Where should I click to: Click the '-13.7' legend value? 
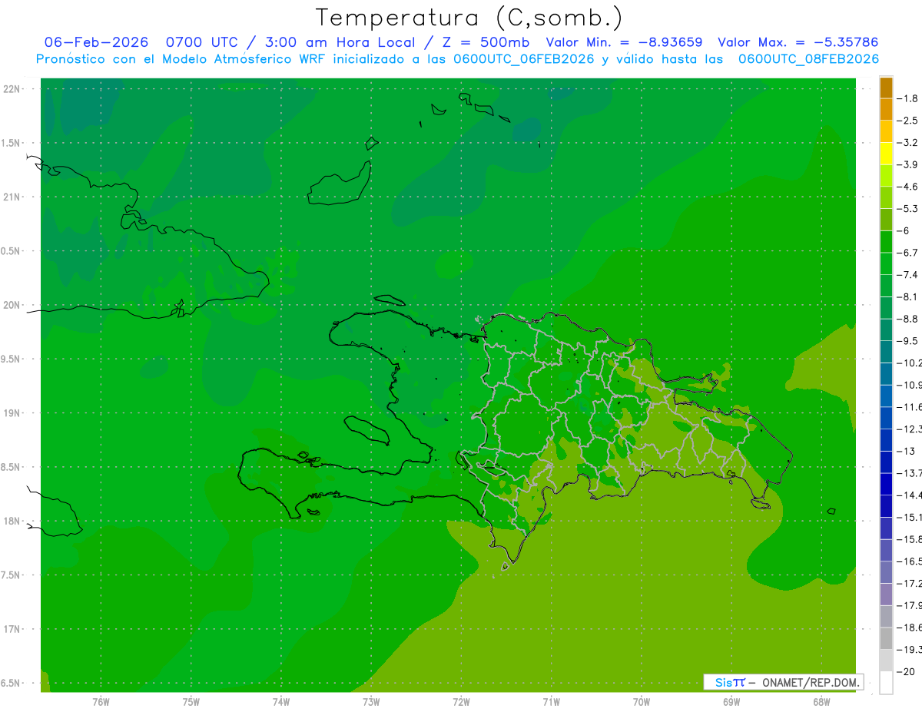click(910, 473)
